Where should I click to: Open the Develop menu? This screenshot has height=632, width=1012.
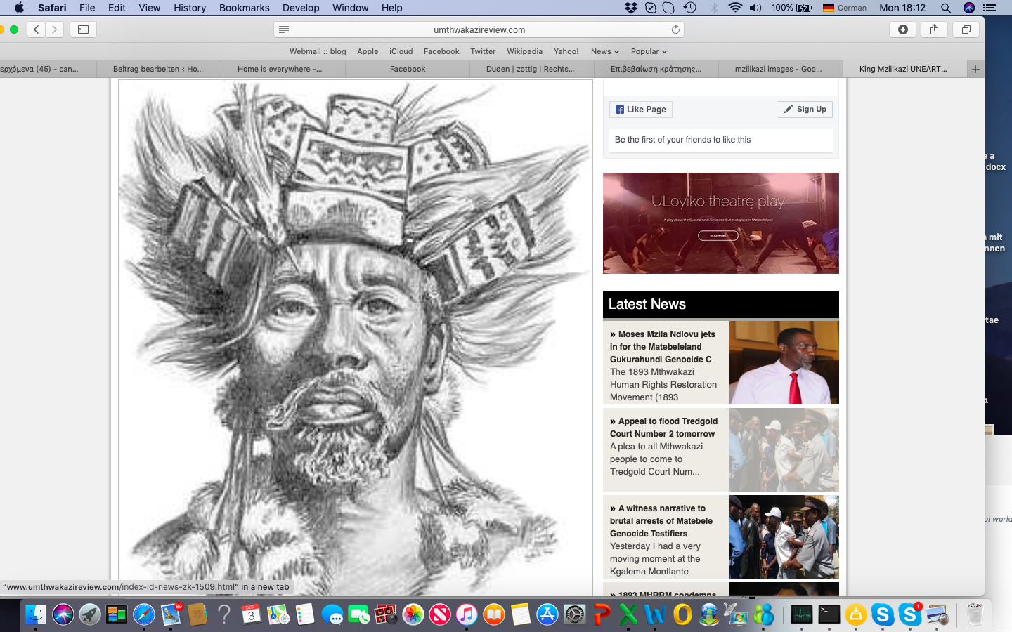(301, 8)
